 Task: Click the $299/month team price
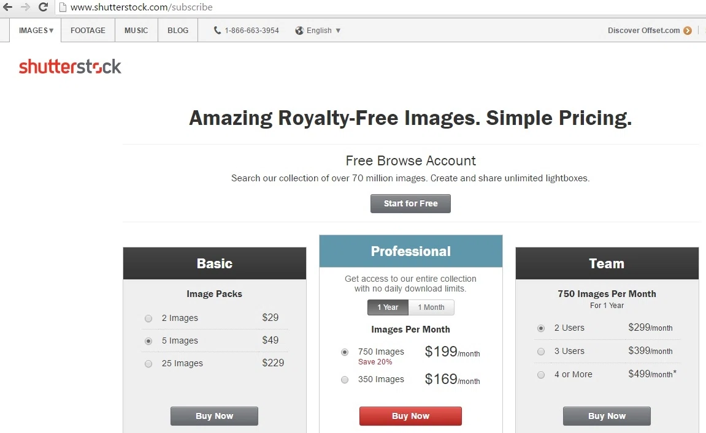(650, 327)
